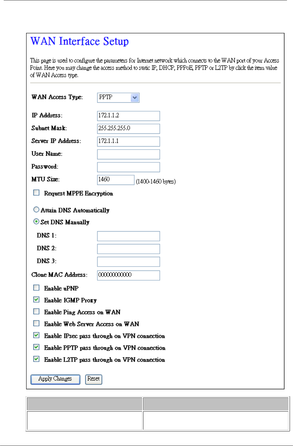Tick the Enable uPNP checkbox

(x=36, y=288)
